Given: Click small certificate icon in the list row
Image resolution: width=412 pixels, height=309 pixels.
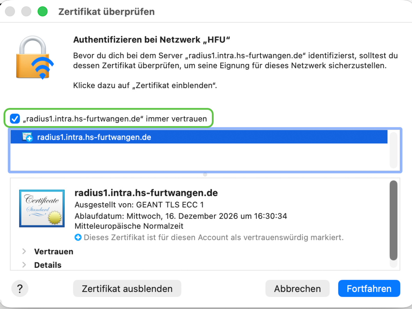Looking at the screenshot, I should pos(27,137).
